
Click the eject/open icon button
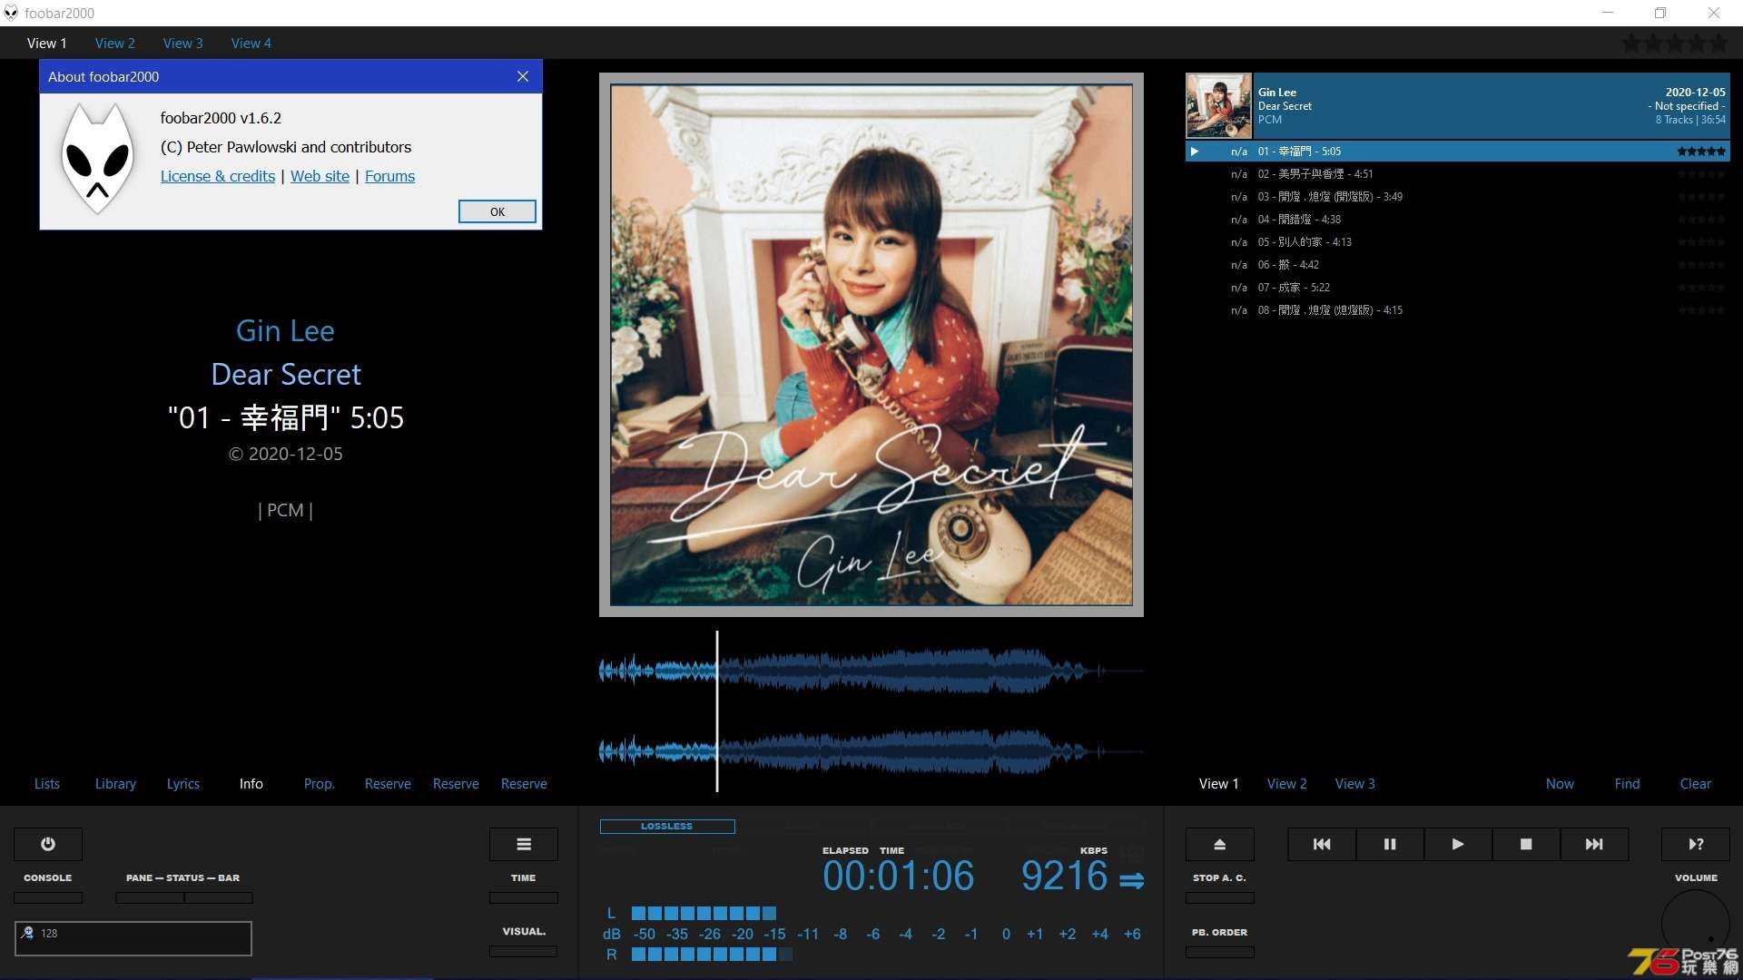1220,844
